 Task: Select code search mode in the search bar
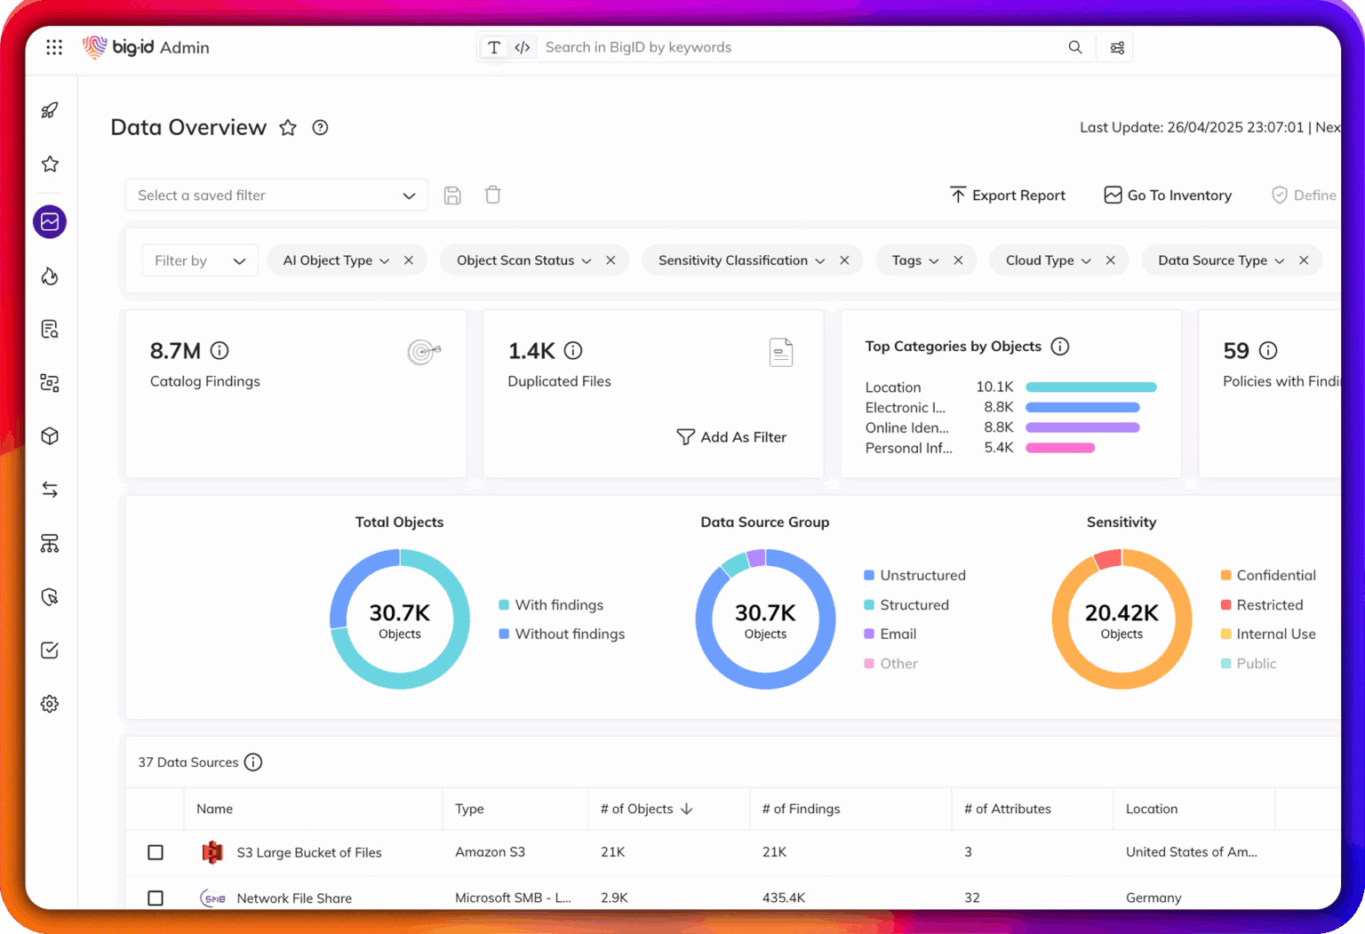pyautogui.click(x=522, y=47)
